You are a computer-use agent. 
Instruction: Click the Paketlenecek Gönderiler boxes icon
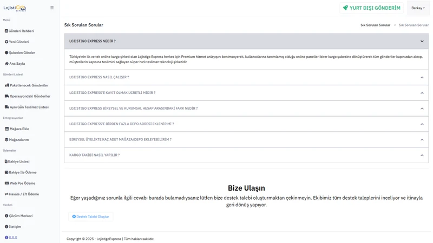pos(7,85)
